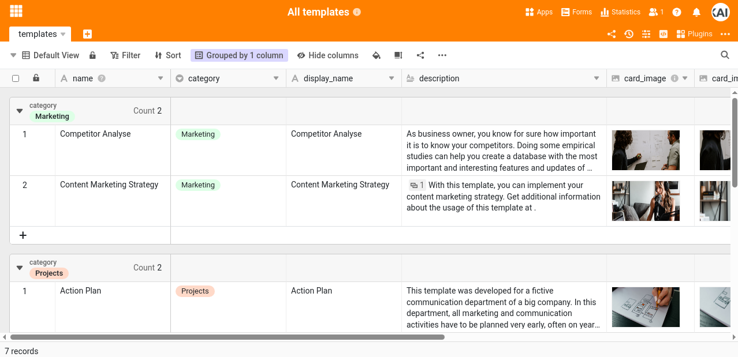Click the info icon beside All templates
Image resolution: width=738 pixels, height=357 pixels.
point(357,12)
